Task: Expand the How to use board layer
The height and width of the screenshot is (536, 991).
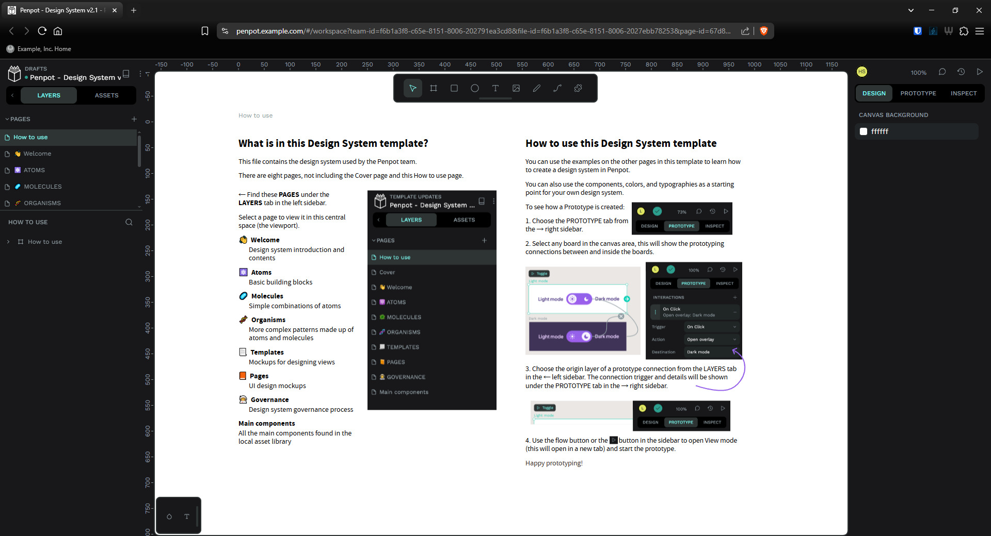Action: tap(8, 242)
